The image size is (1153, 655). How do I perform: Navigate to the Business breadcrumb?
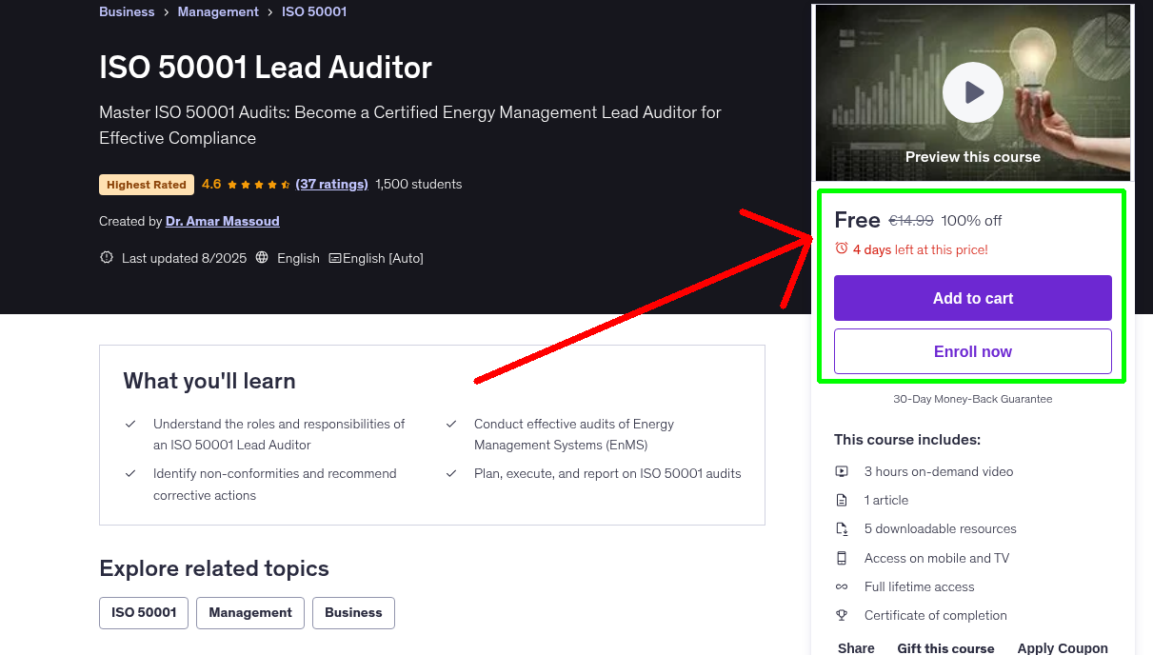click(x=127, y=11)
